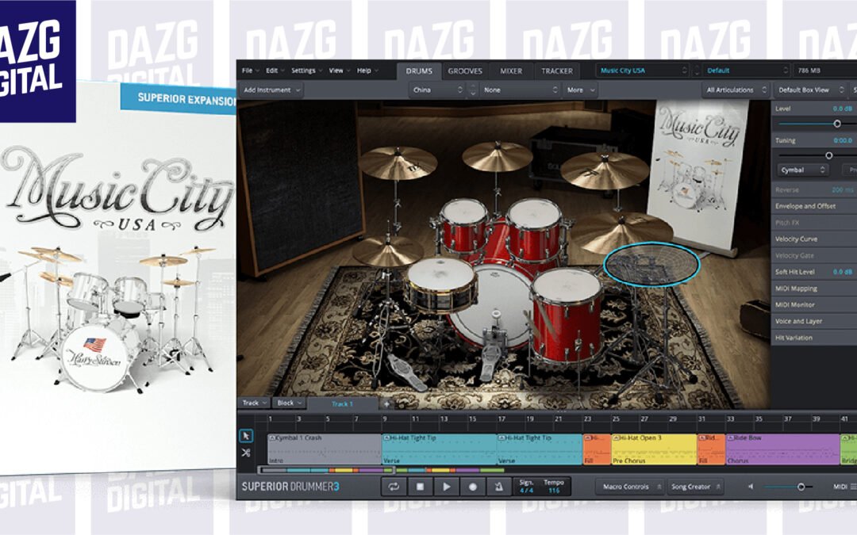Click the Tuning slider handle
The height and width of the screenshot is (535, 857).
click(x=828, y=155)
